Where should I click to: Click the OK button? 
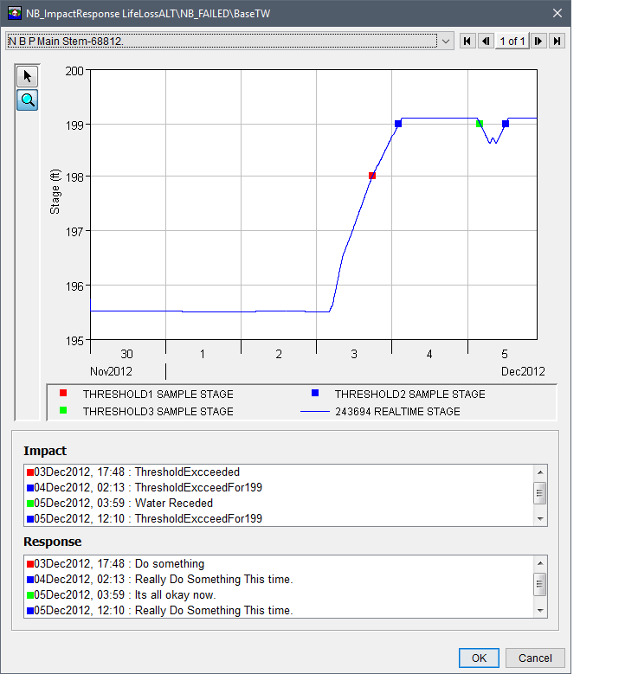[x=479, y=658]
